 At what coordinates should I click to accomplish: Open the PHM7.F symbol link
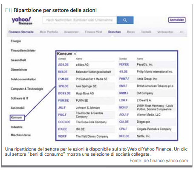click(x=124, y=79)
